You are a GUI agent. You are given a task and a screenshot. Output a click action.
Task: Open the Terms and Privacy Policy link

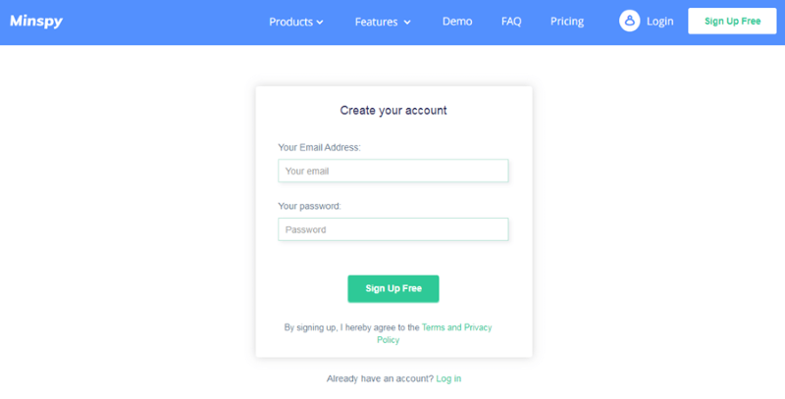[434, 333]
